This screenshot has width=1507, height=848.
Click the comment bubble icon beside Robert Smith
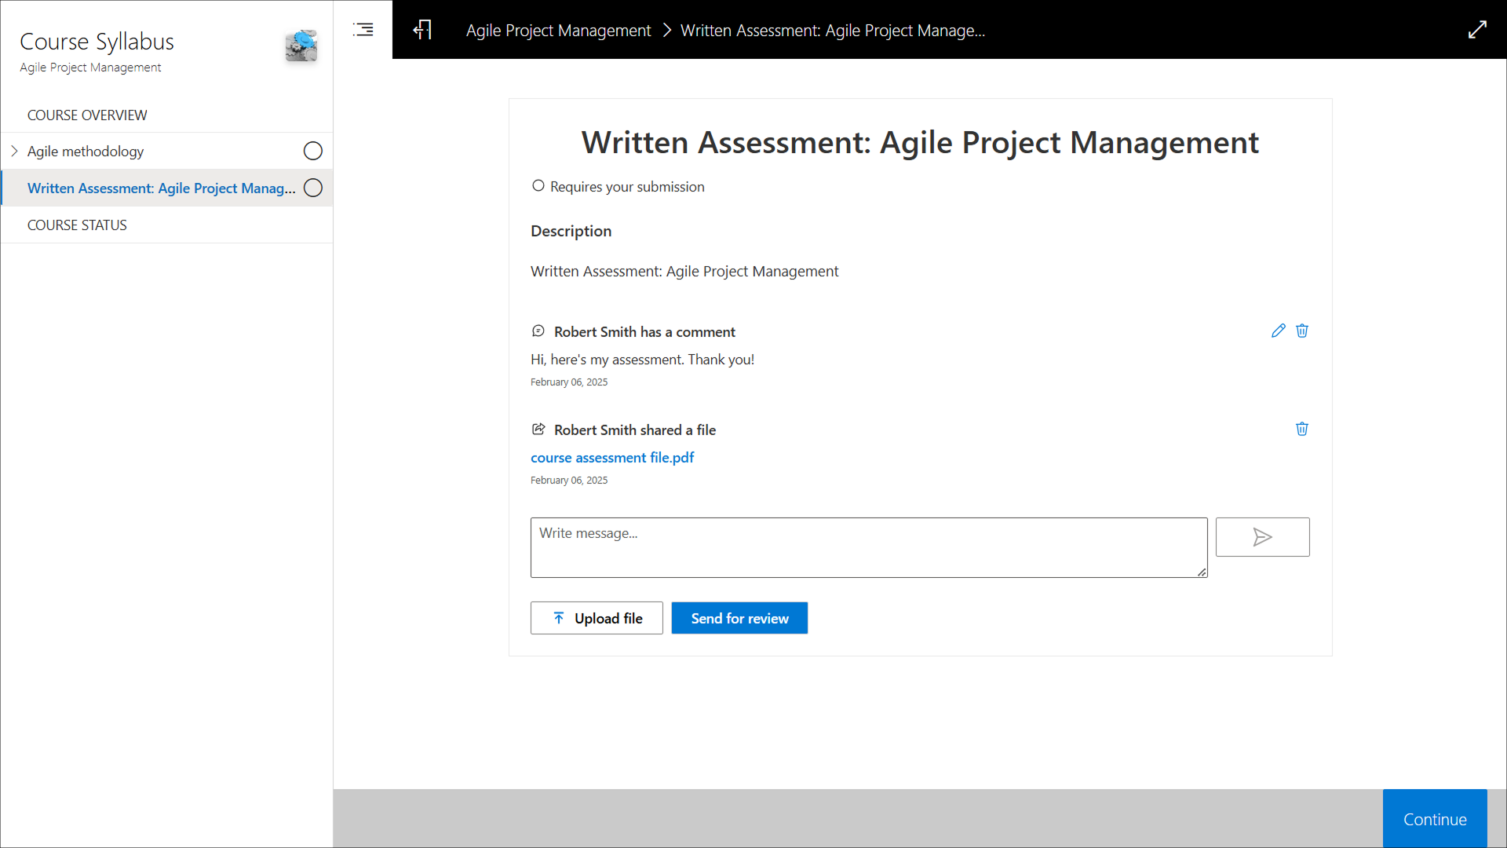coord(538,331)
